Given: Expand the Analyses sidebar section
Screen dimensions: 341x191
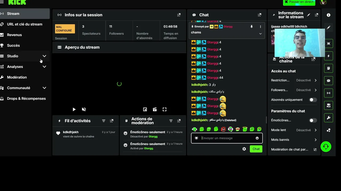Looking at the screenshot, I should pos(44,67).
